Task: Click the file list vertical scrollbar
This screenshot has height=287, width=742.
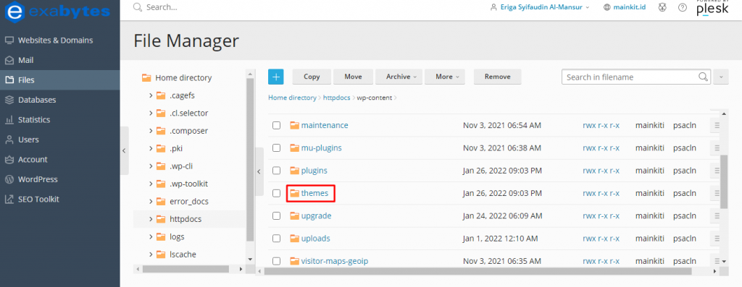Action: [x=724, y=181]
